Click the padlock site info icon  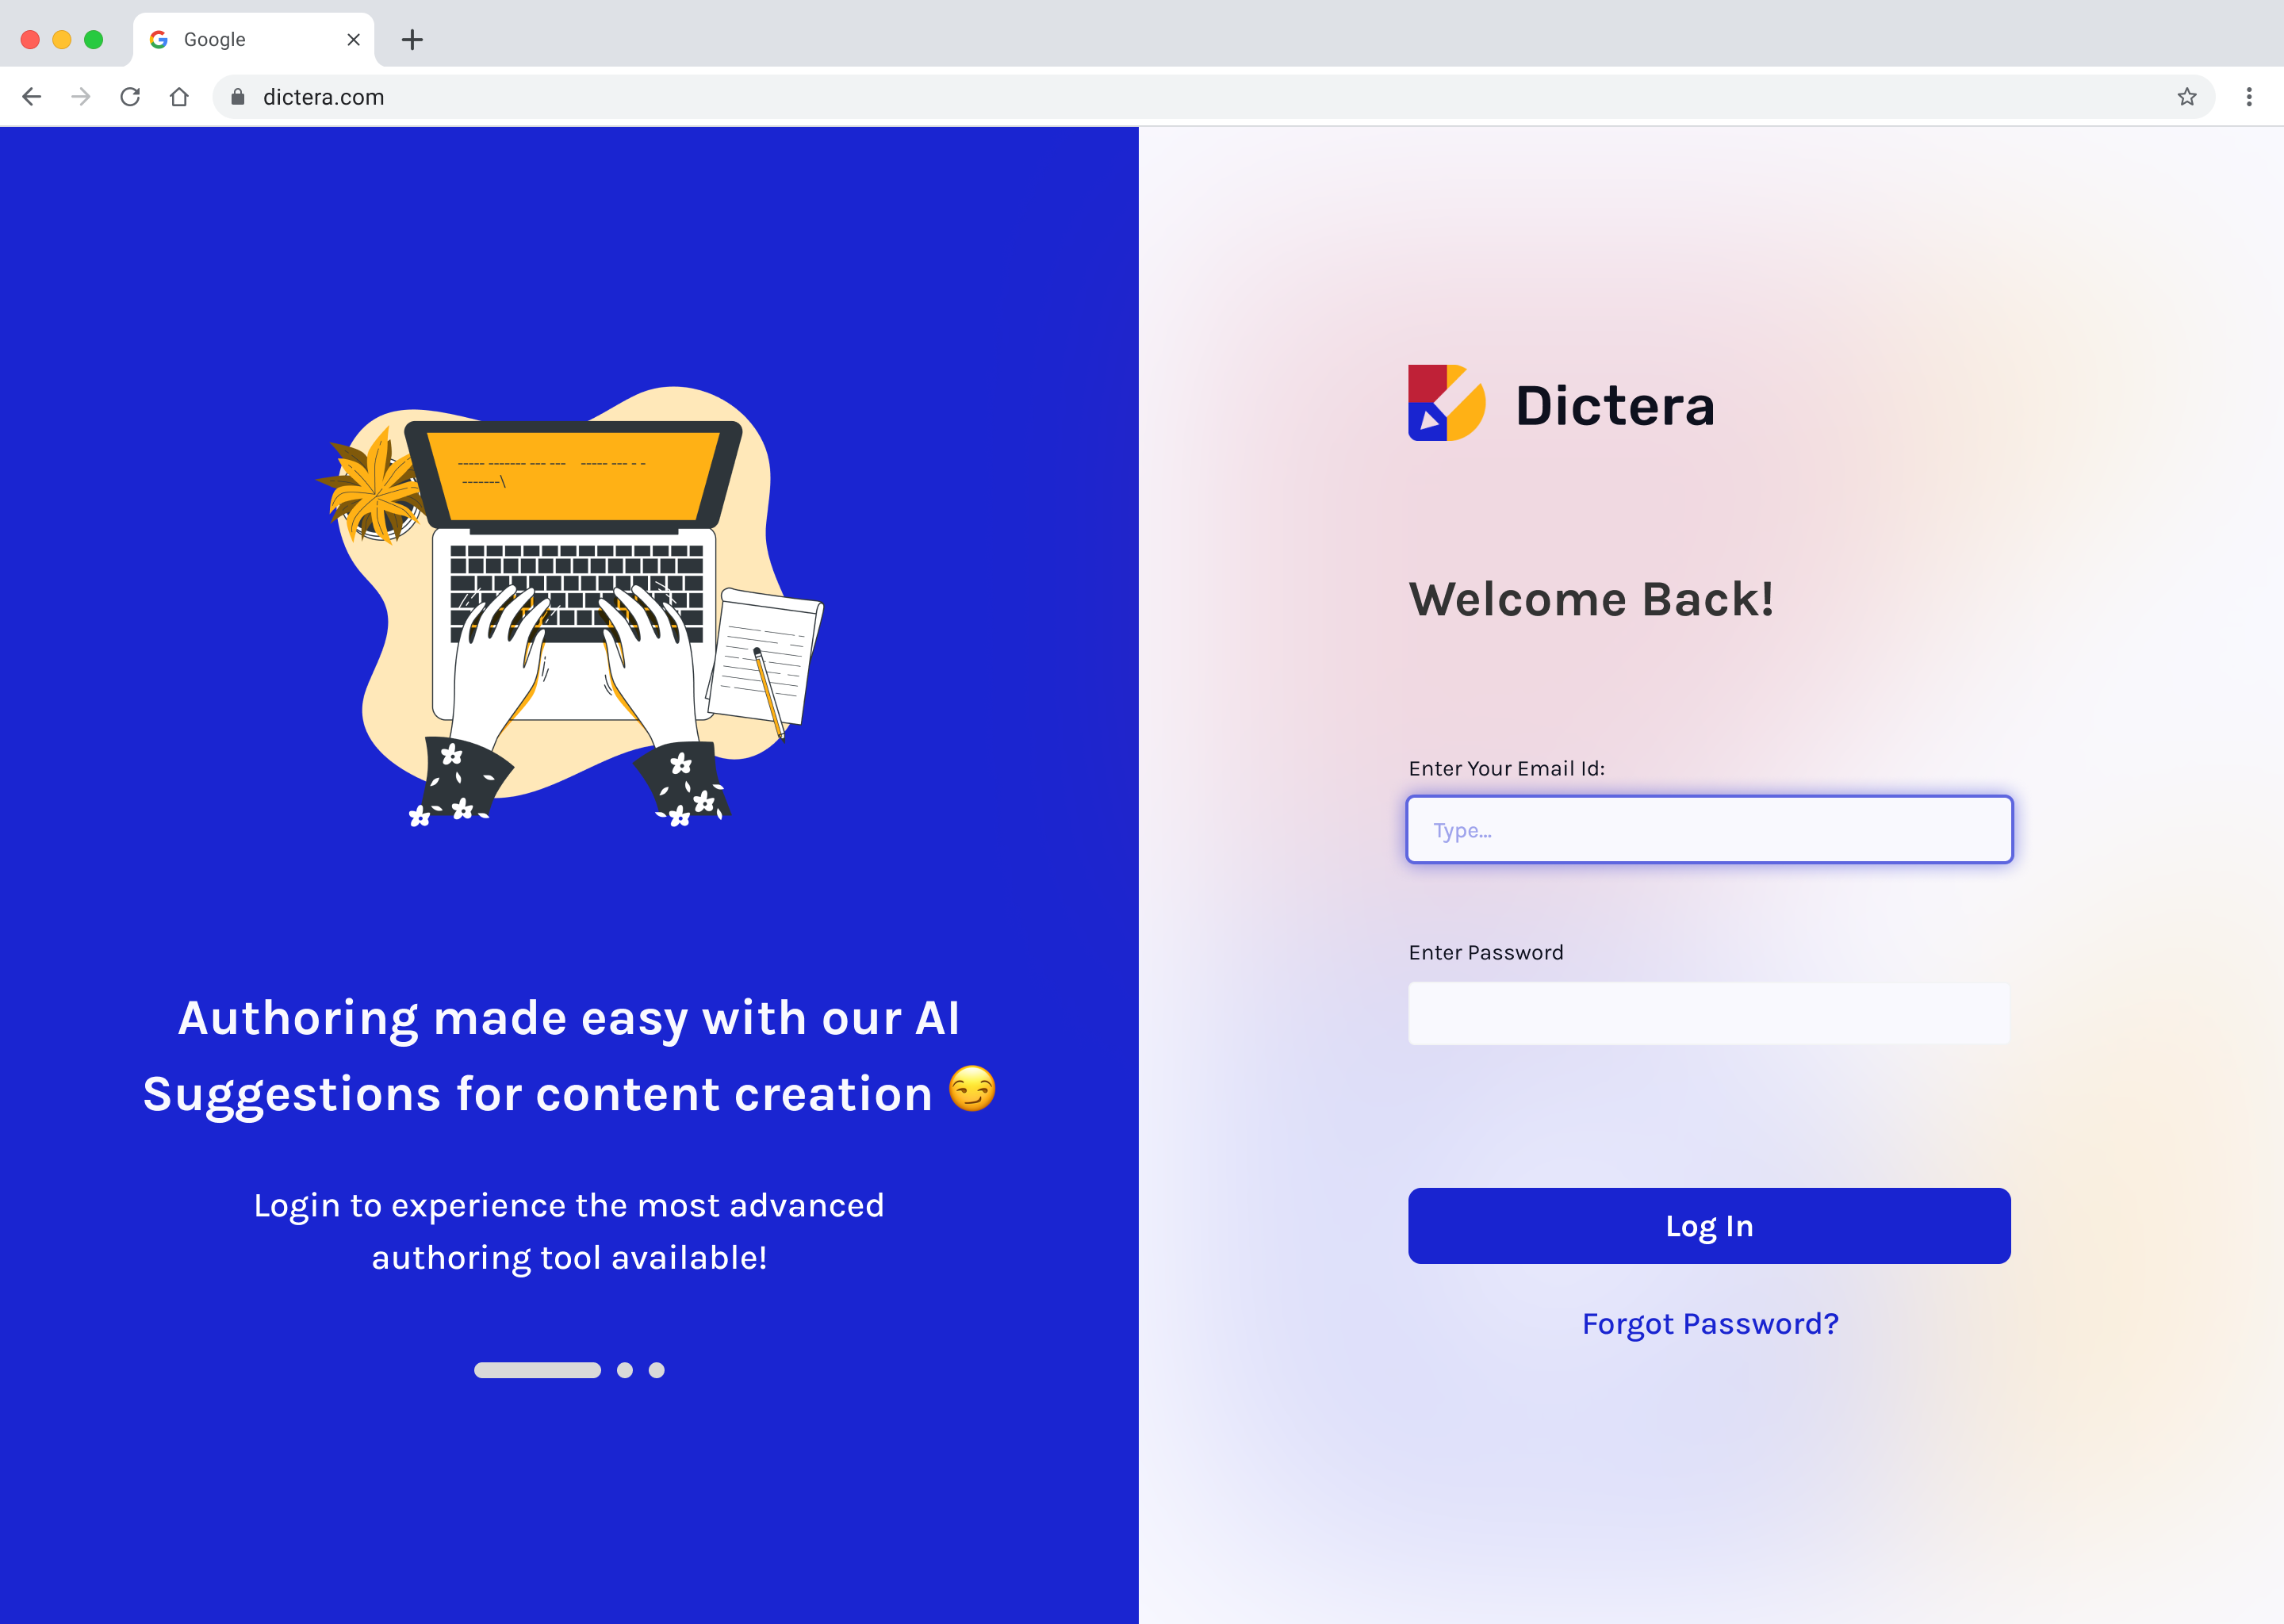coord(238,97)
